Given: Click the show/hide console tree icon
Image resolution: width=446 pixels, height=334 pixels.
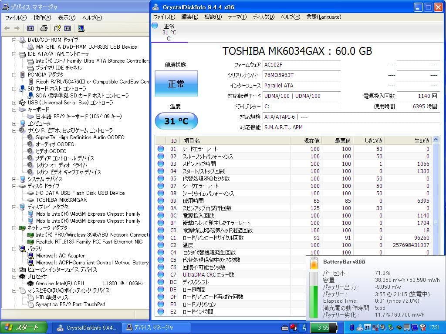Looking at the screenshot, I should [30, 28].
